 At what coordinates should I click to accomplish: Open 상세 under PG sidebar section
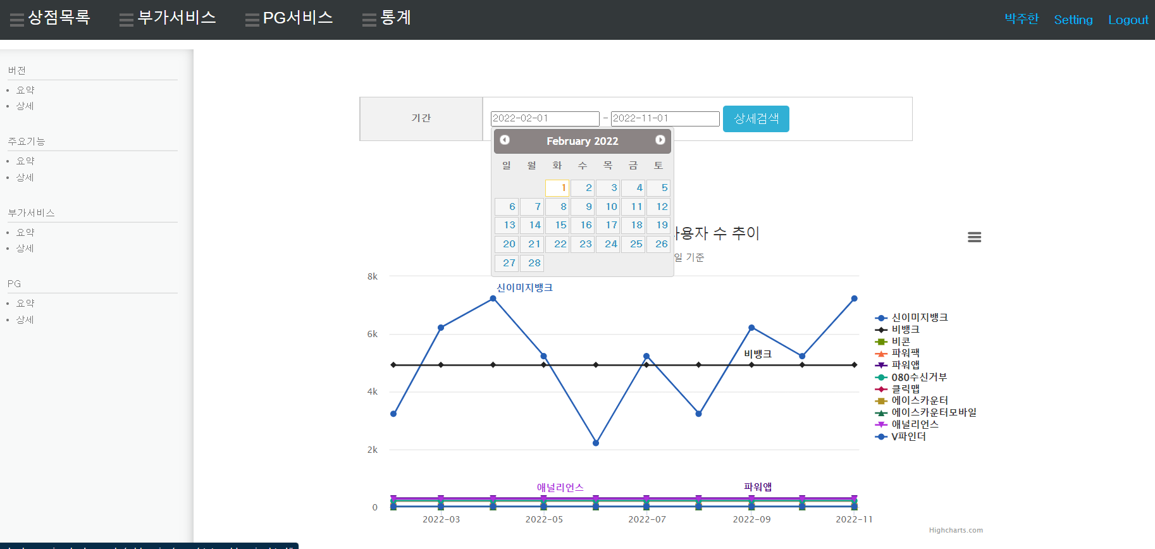pos(25,320)
